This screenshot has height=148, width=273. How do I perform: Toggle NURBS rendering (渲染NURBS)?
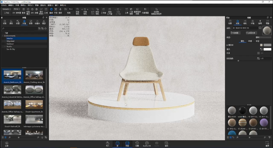tap(41, 11)
